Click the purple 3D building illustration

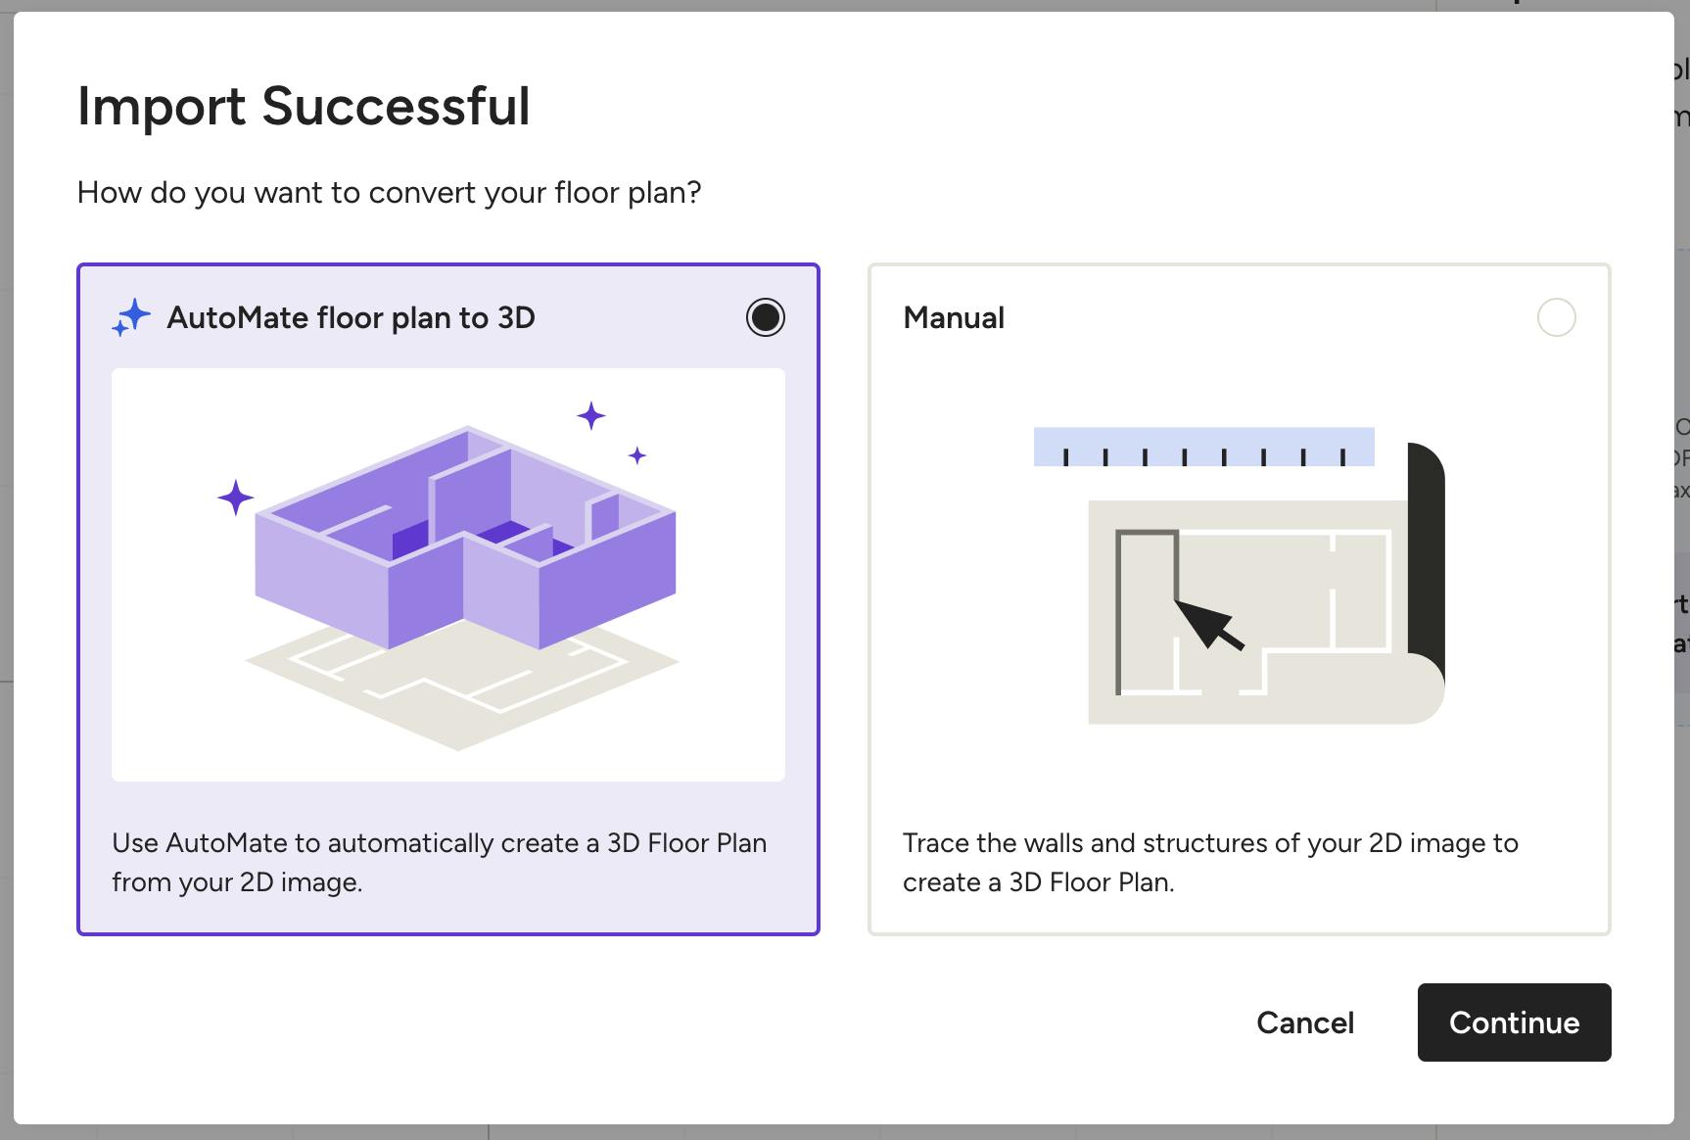click(465, 537)
